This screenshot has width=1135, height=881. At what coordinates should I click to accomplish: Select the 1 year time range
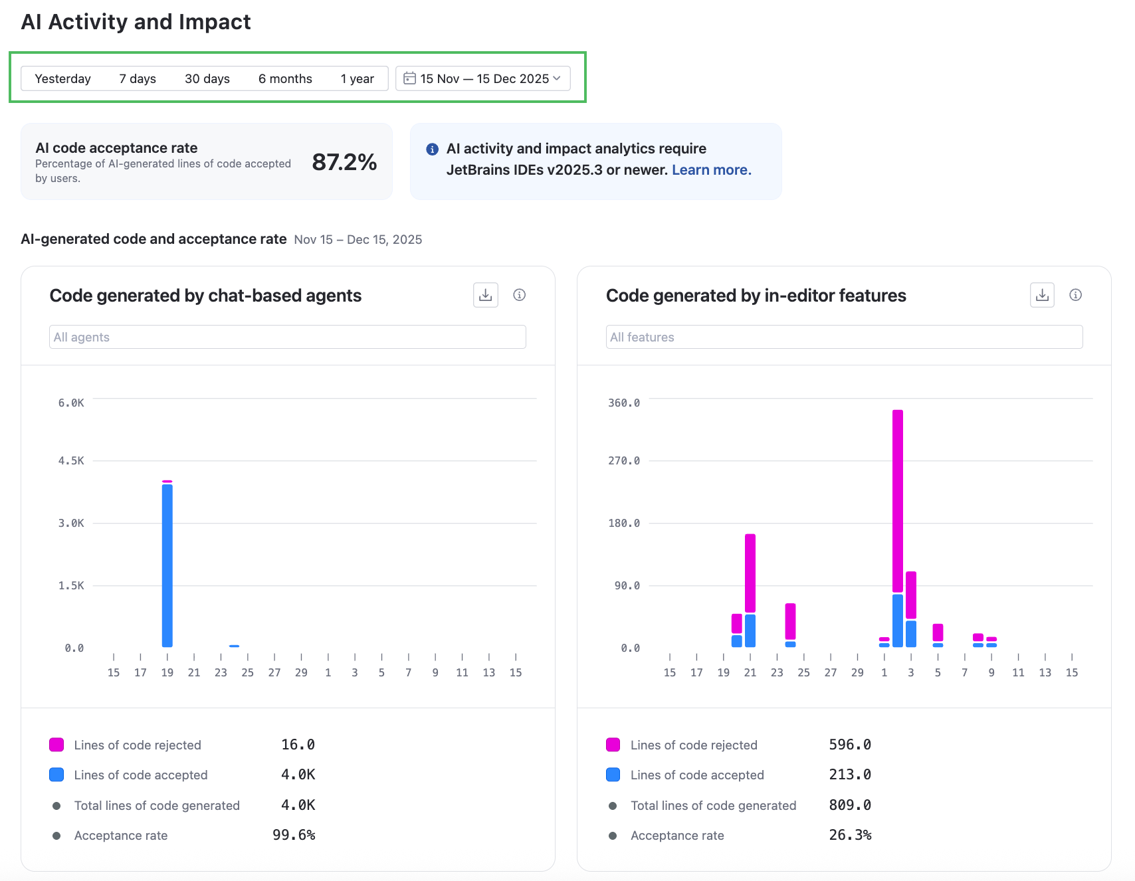358,78
